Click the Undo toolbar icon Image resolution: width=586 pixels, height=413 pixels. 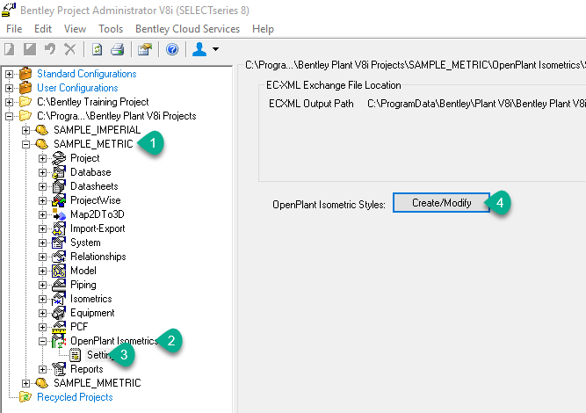[x=50, y=49]
